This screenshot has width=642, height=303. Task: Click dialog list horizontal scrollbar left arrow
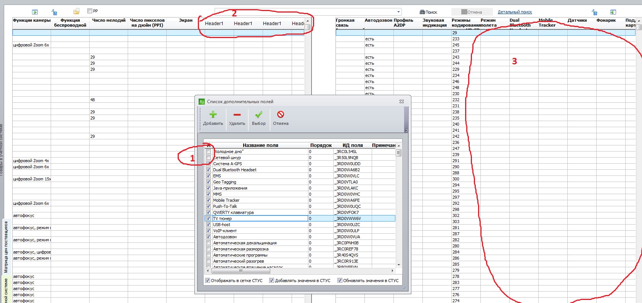[x=208, y=271]
